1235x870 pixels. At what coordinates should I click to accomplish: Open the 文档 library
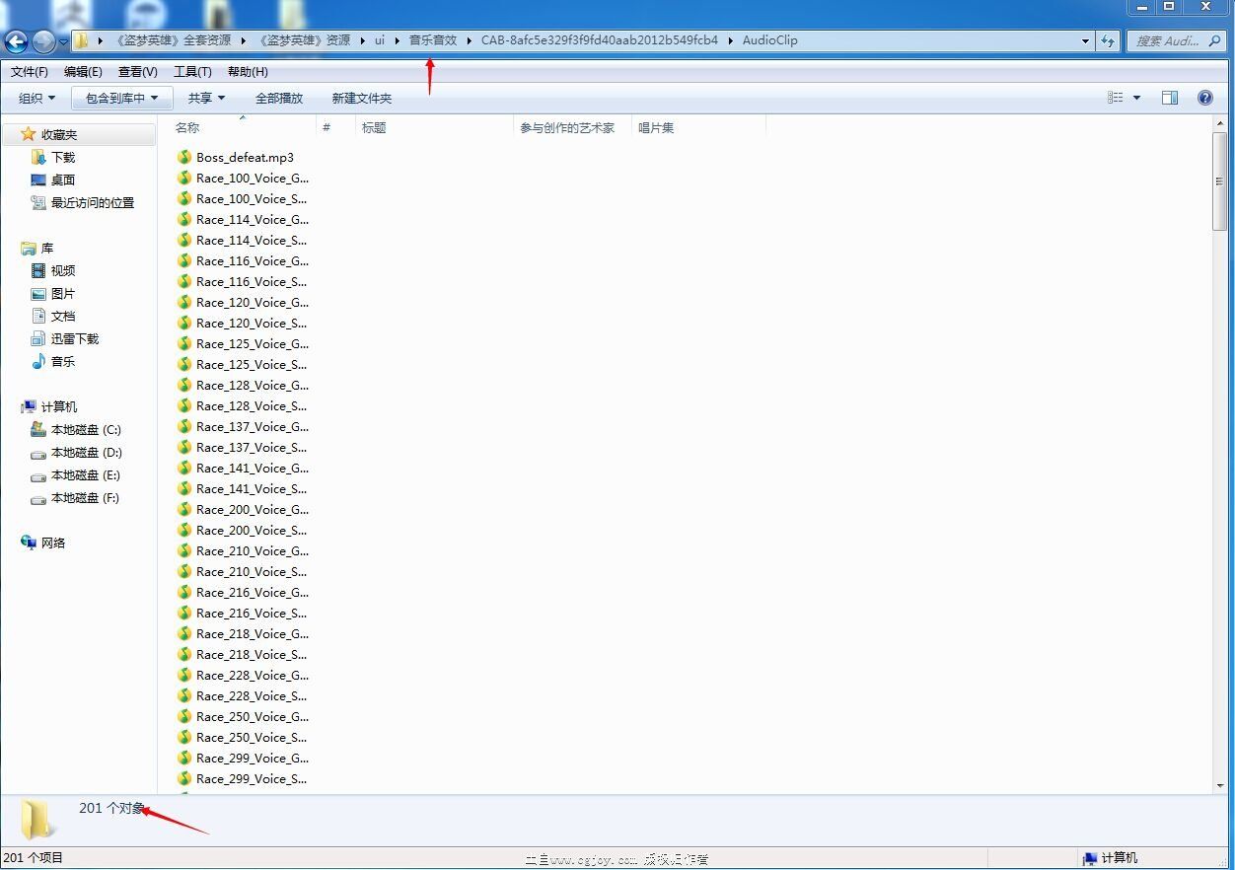63,316
